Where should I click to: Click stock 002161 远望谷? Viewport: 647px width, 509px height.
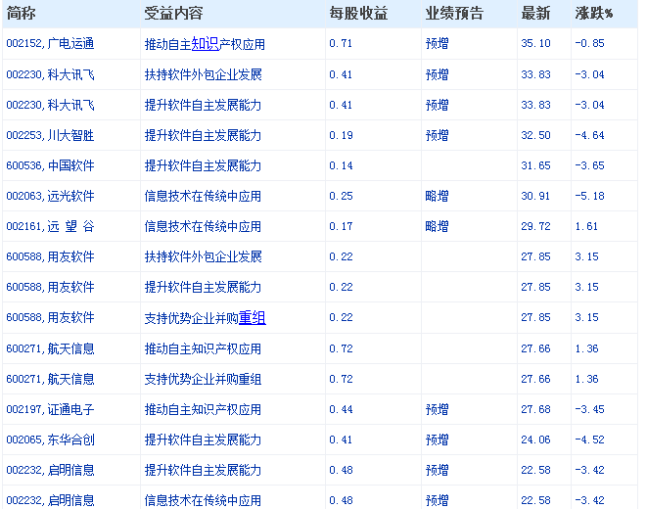pos(50,226)
